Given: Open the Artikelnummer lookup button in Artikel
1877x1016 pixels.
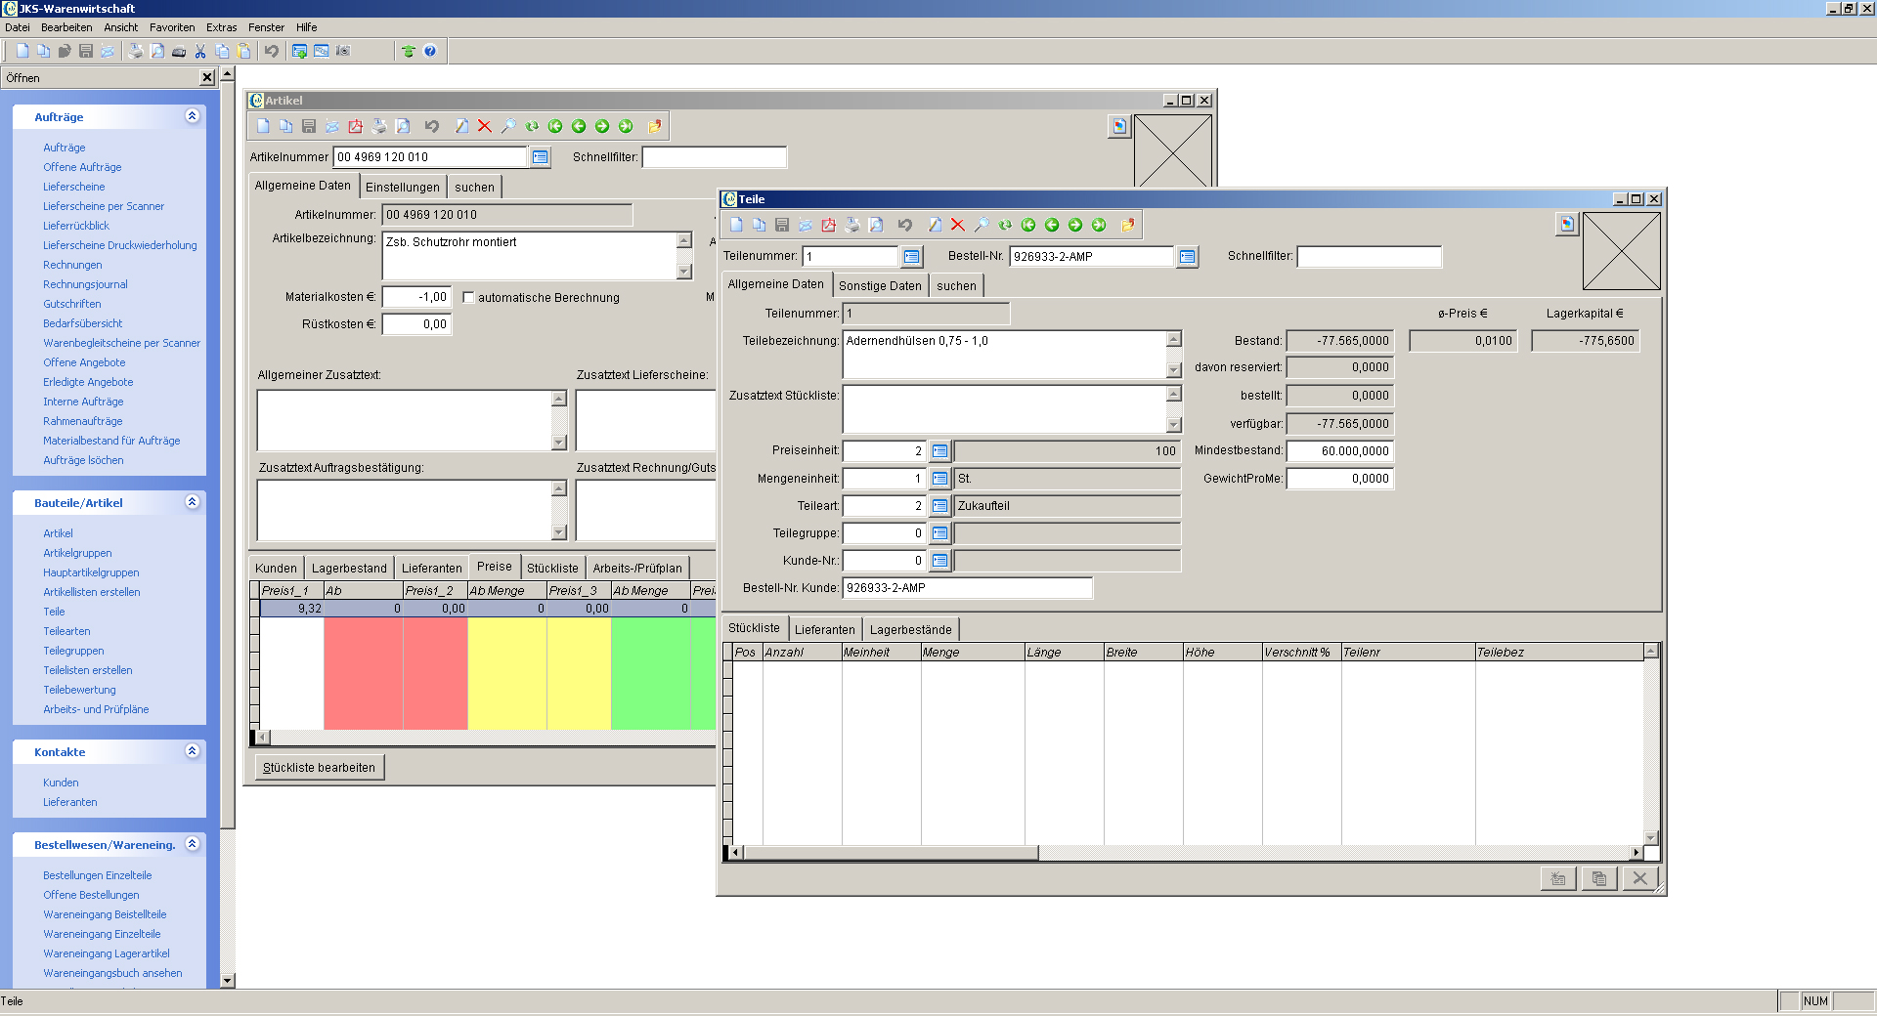Looking at the screenshot, I should pos(540,156).
